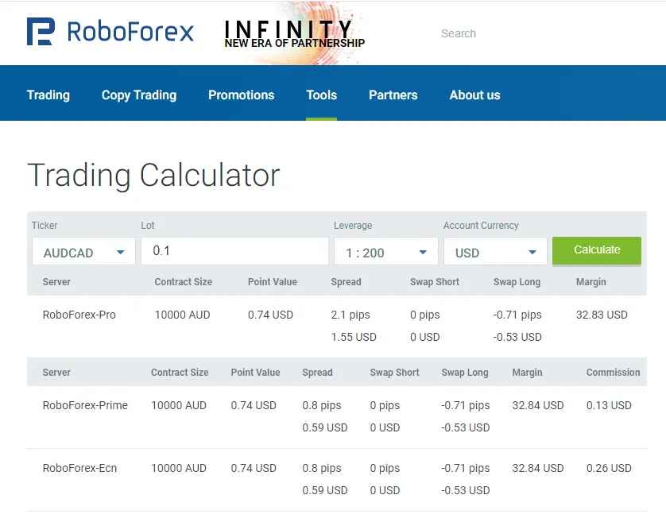Select the RoboForex-Prime server row
Viewport: 666px width, 522px height.
pyautogui.click(x=85, y=405)
